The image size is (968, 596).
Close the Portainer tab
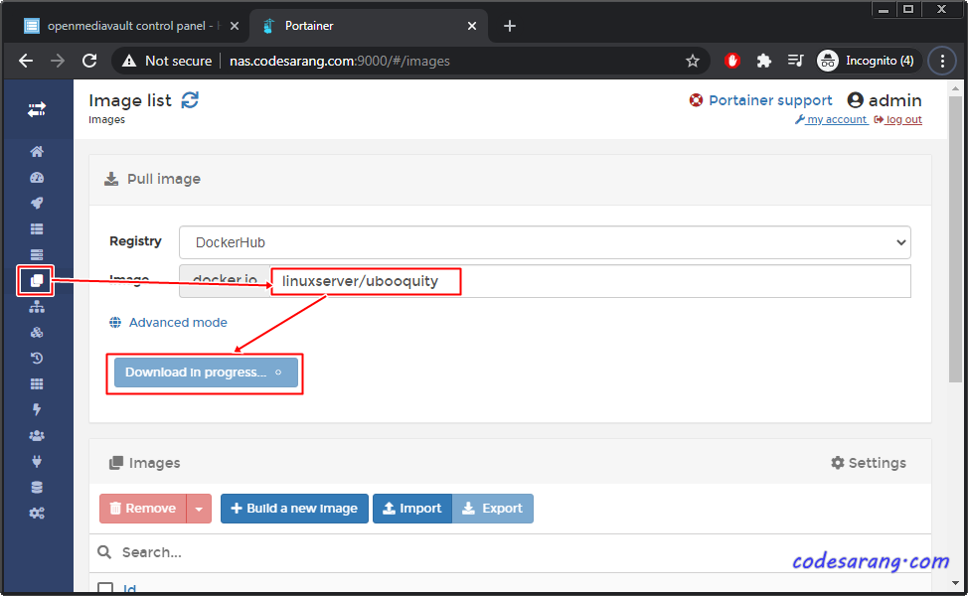[x=472, y=26]
